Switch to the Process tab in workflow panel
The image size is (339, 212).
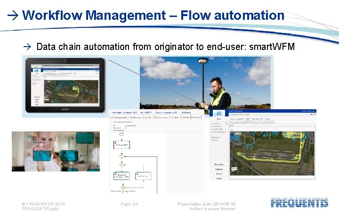[x=196, y=117]
